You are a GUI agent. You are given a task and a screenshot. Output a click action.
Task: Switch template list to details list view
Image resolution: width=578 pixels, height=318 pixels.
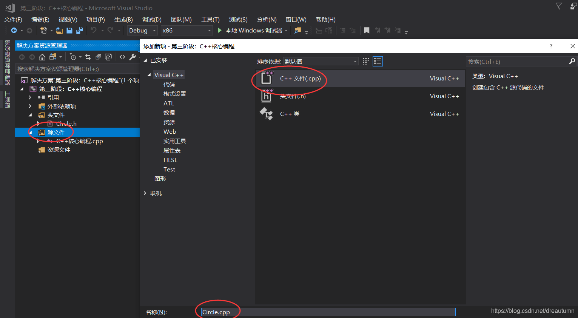(378, 61)
